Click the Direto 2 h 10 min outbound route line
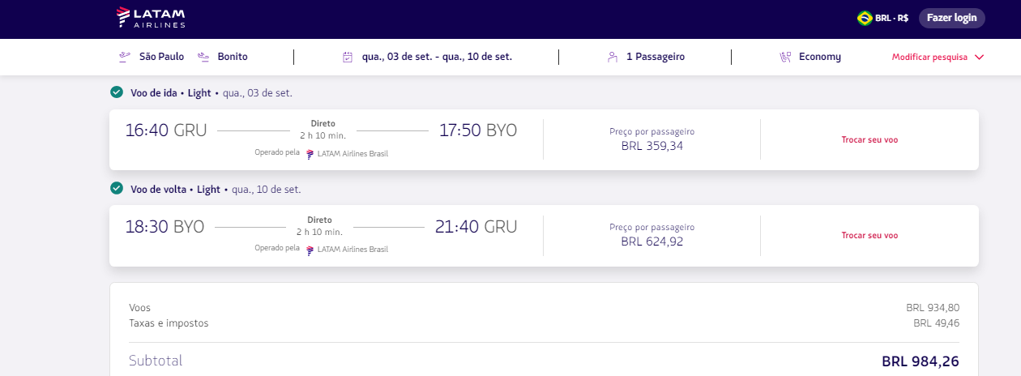The width and height of the screenshot is (1021, 376). click(x=323, y=130)
